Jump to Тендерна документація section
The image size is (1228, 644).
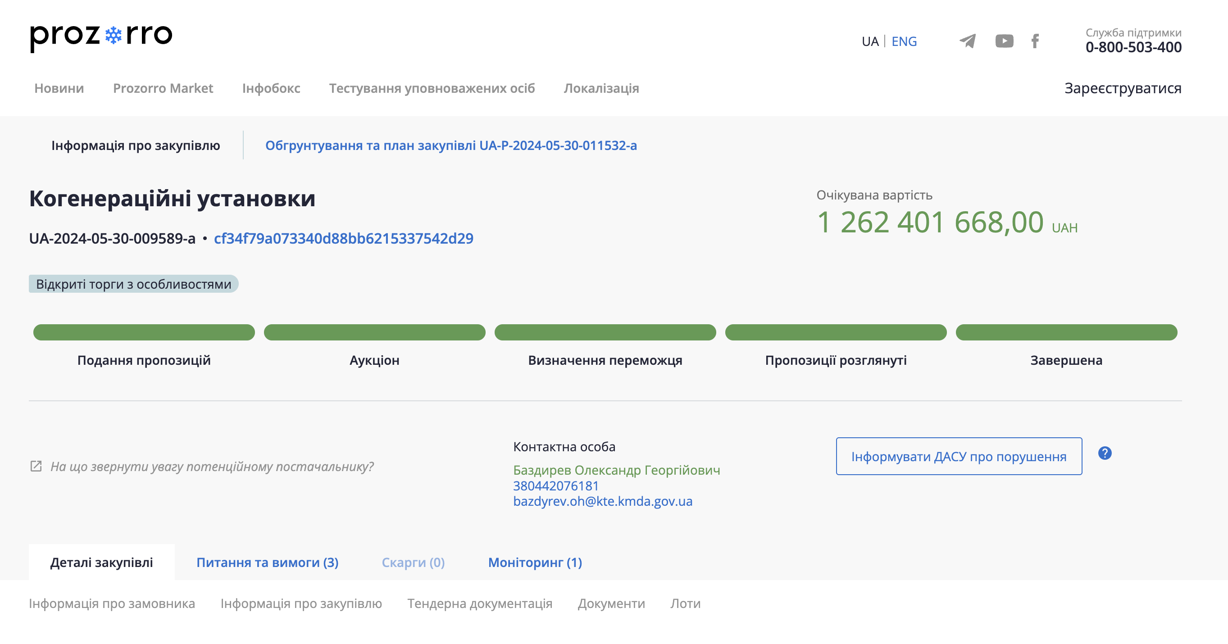click(479, 603)
